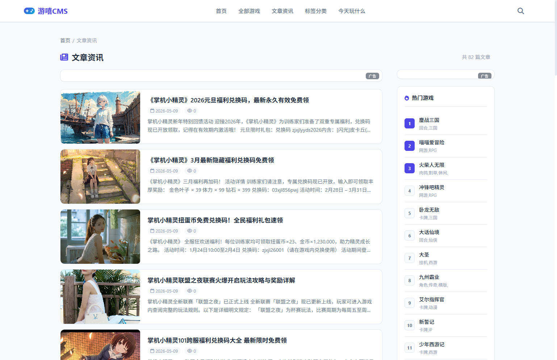Click rank badge 8 beside 九州霸业
Image resolution: width=557 pixels, height=360 pixels.
410,280
